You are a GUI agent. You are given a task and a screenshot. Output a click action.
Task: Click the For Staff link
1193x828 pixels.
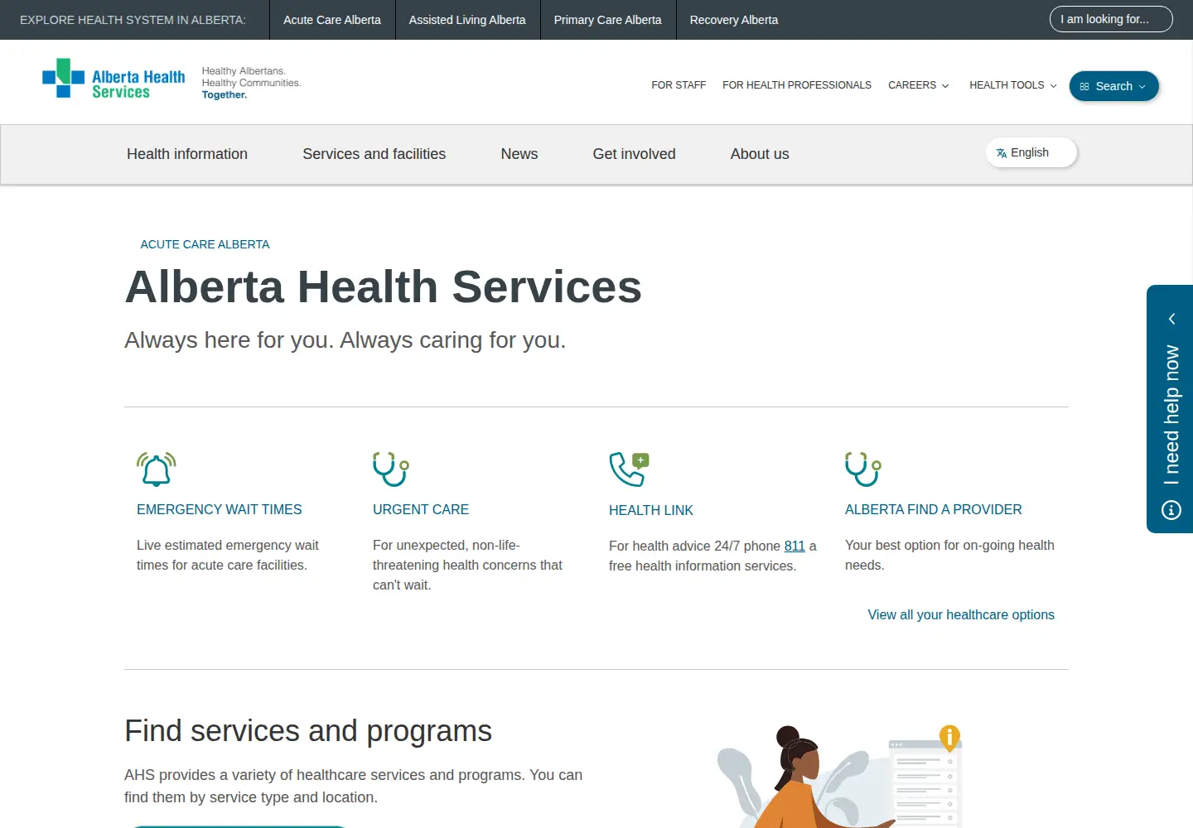pyautogui.click(x=679, y=85)
